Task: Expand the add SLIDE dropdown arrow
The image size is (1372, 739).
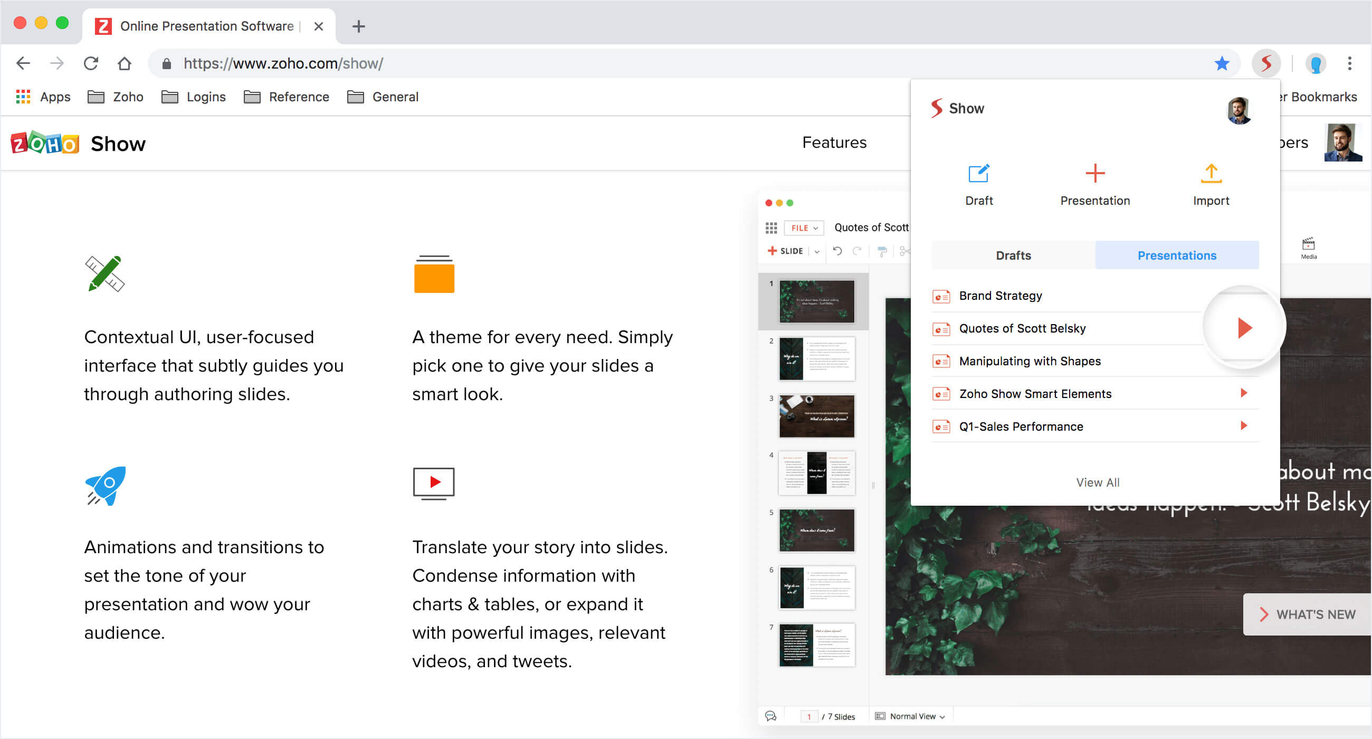Action: (817, 251)
